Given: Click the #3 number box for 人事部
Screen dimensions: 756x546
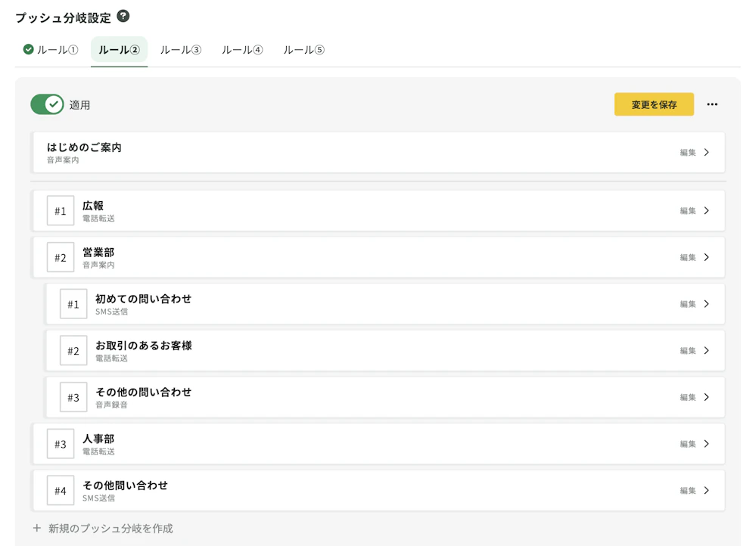Looking at the screenshot, I should click(61, 444).
